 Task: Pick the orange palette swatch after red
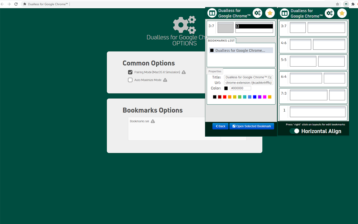pos(230,97)
